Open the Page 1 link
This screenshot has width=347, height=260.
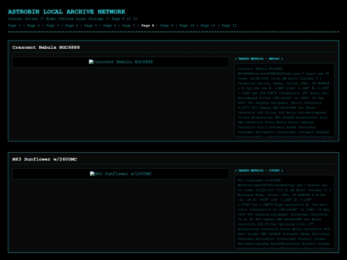click(14, 26)
